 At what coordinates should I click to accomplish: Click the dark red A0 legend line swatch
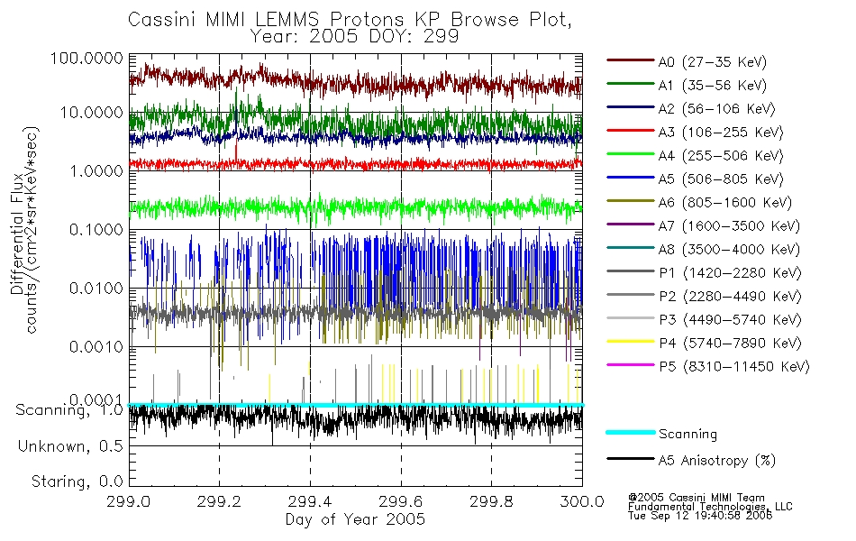(x=630, y=60)
